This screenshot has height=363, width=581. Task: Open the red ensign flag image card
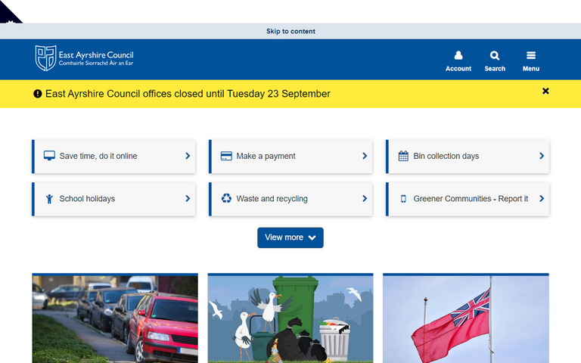tap(466, 318)
